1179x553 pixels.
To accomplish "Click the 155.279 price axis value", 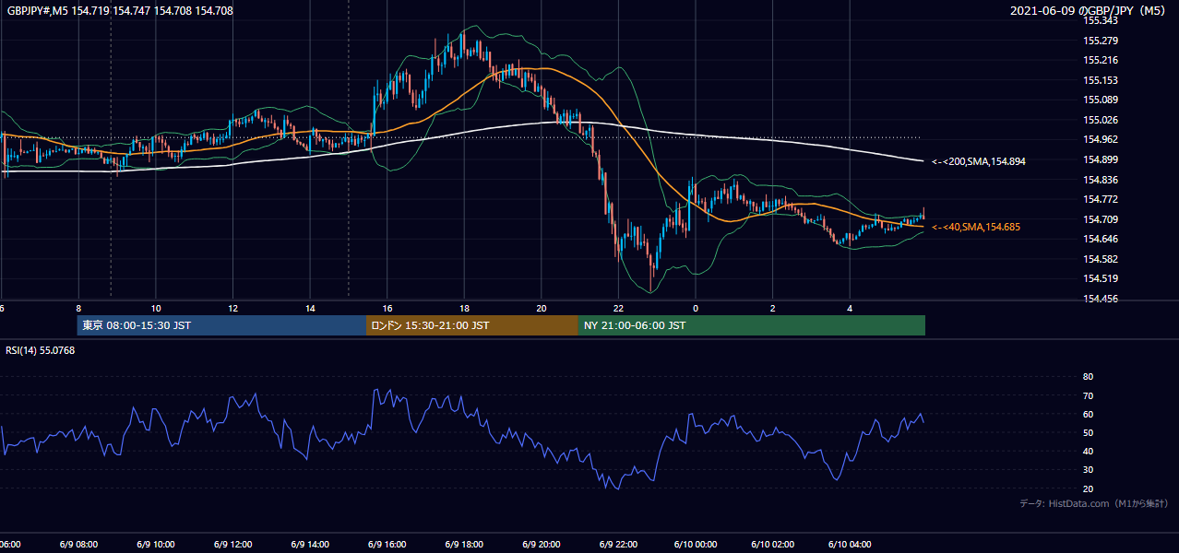I will 1101,41.
